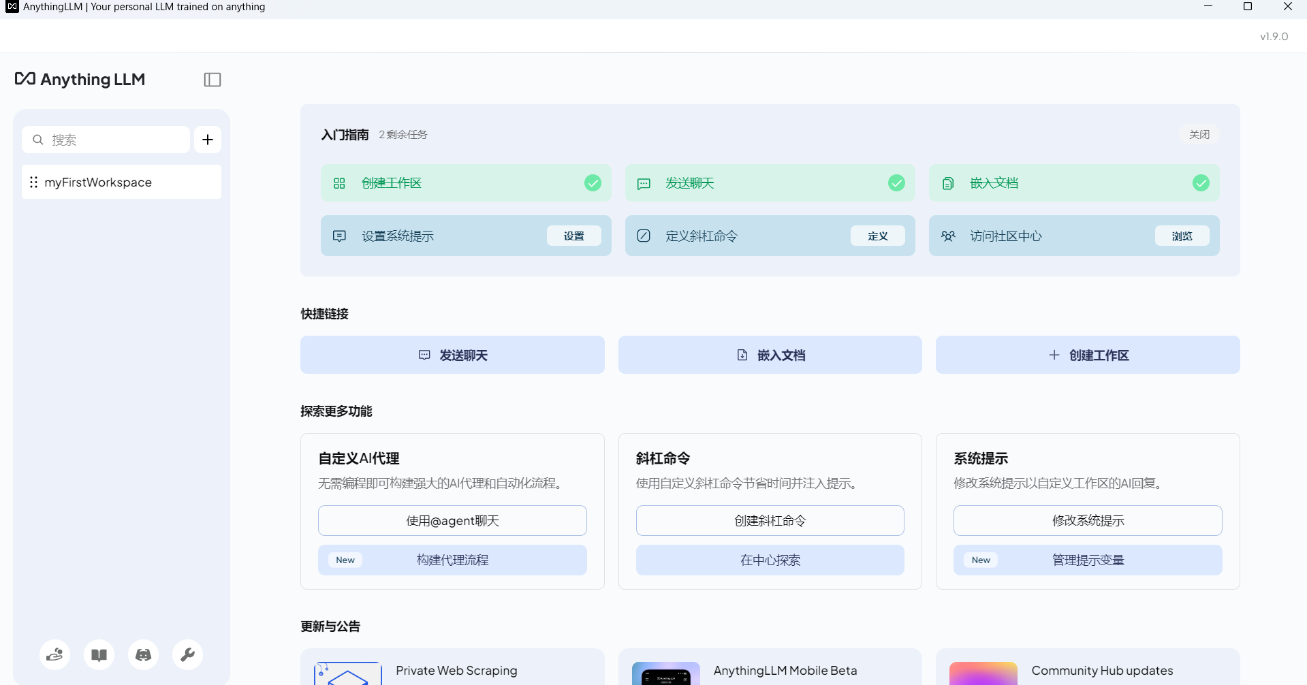Click the 创建工作区 quick link button
Viewport: 1307px width, 685px height.
(1088, 355)
